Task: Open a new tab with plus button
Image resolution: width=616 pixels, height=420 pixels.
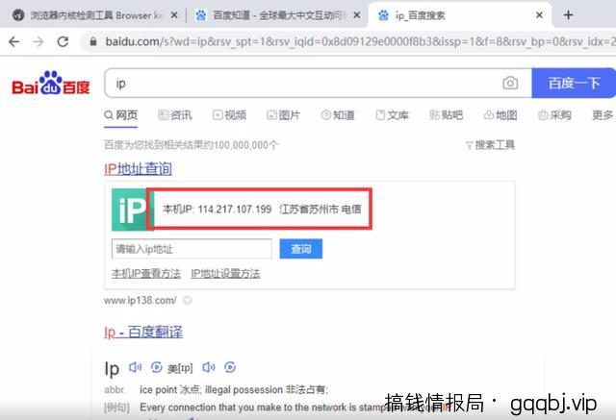Action: [x=568, y=15]
